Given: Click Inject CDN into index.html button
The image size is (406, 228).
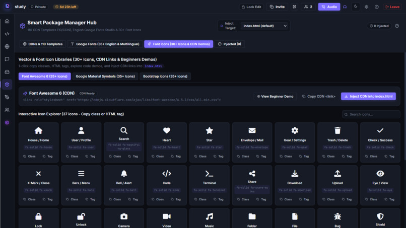Looking at the screenshot, I should pos(368,96).
